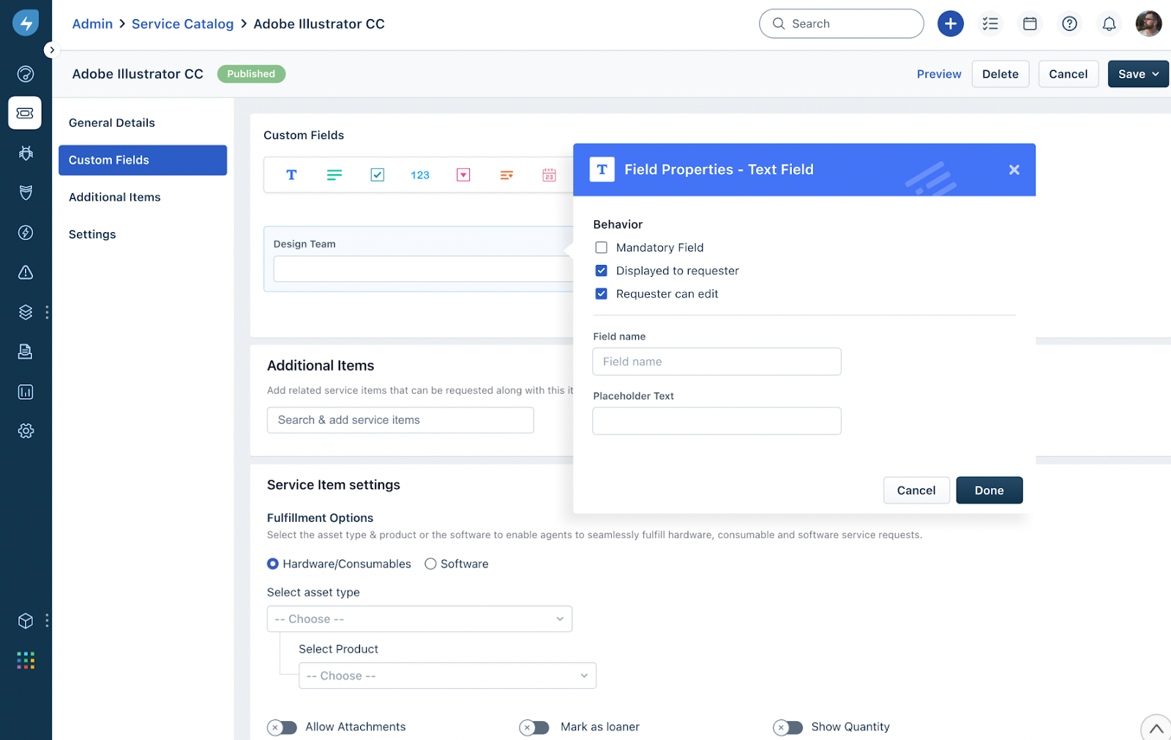Open the shield icon in sidebar
The image size is (1171, 740).
point(26,193)
